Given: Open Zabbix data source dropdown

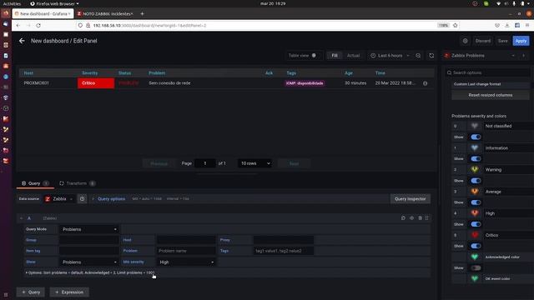Looking at the screenshot, I should [59, 198].
